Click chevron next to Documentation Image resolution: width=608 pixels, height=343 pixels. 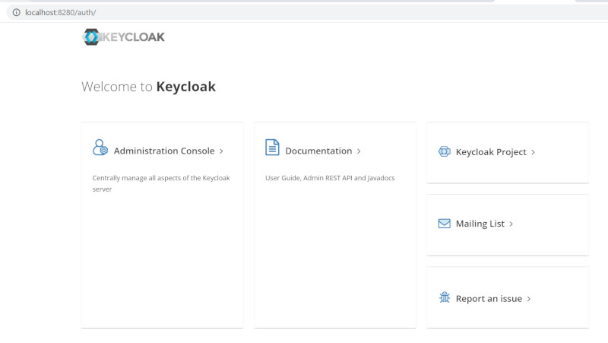point(359,151)
